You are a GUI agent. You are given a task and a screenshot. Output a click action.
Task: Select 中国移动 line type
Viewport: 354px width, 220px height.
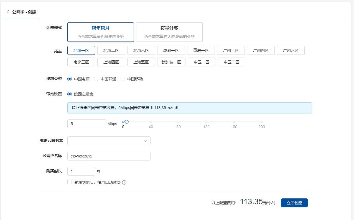tap(123, 79)
